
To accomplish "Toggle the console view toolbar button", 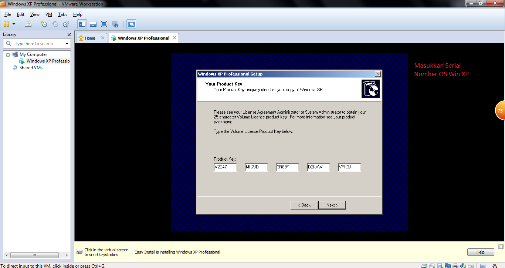I will tap(131, 24).
